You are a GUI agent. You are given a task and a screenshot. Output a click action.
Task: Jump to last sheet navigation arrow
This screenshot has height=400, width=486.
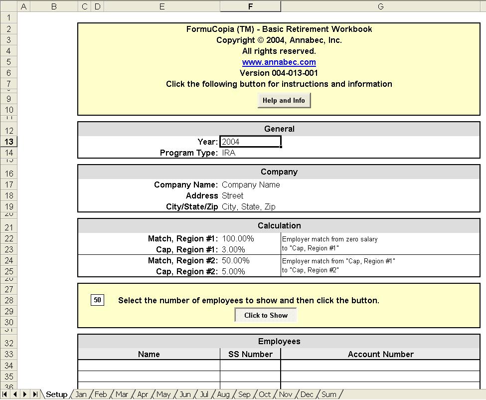tap(35, 395)
